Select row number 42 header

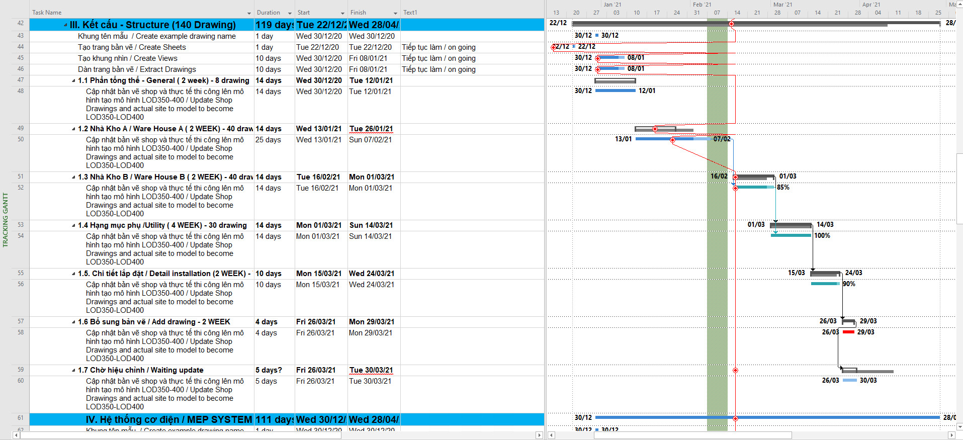pyautogui.click(x=21, y=23)
